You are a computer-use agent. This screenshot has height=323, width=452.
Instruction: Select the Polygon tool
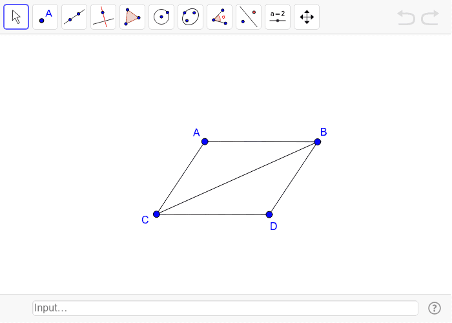pyautogui.click(x=132, y=17)
